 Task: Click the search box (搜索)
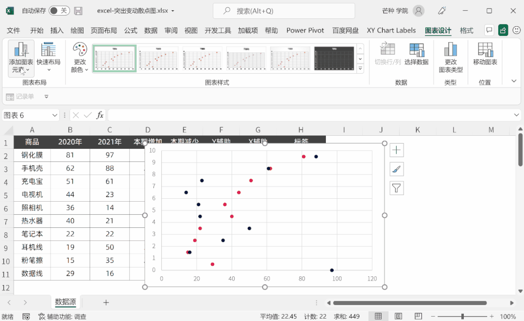284,11
